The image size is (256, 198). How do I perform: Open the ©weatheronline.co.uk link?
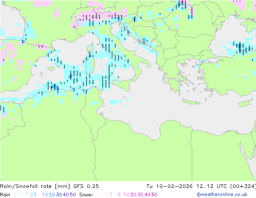click(x=222, y=195)
